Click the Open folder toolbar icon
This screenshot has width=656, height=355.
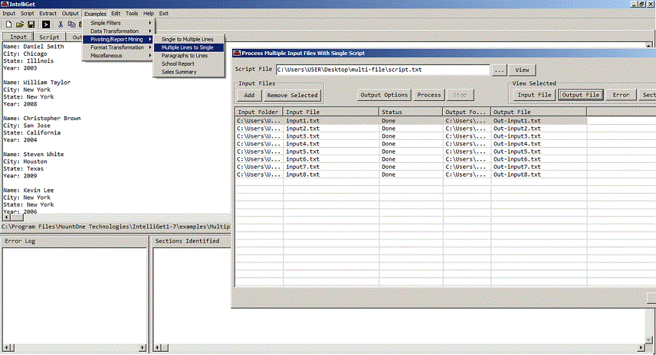(x=20, y=25)
